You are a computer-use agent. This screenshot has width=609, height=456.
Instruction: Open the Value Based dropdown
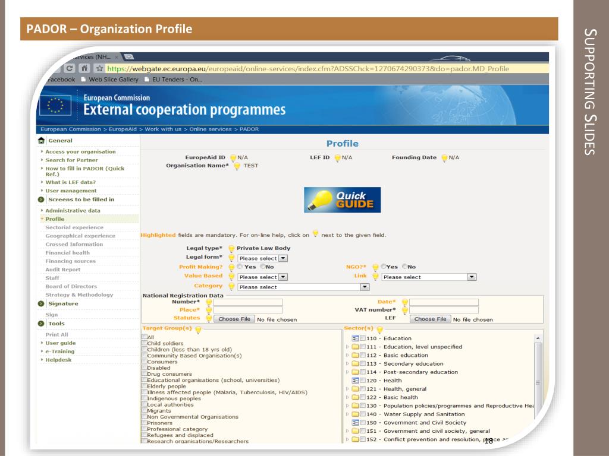tap(262, 277)
